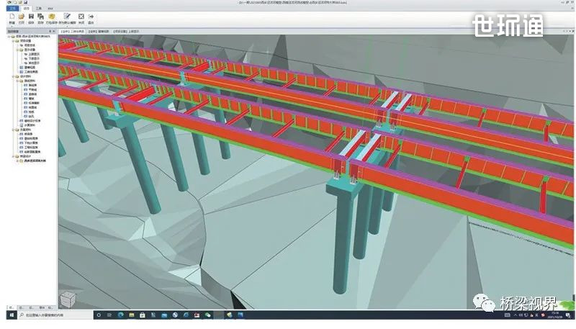Click the save as default template icon
Viewport: 576px width, 329px height.
point(66,17)
